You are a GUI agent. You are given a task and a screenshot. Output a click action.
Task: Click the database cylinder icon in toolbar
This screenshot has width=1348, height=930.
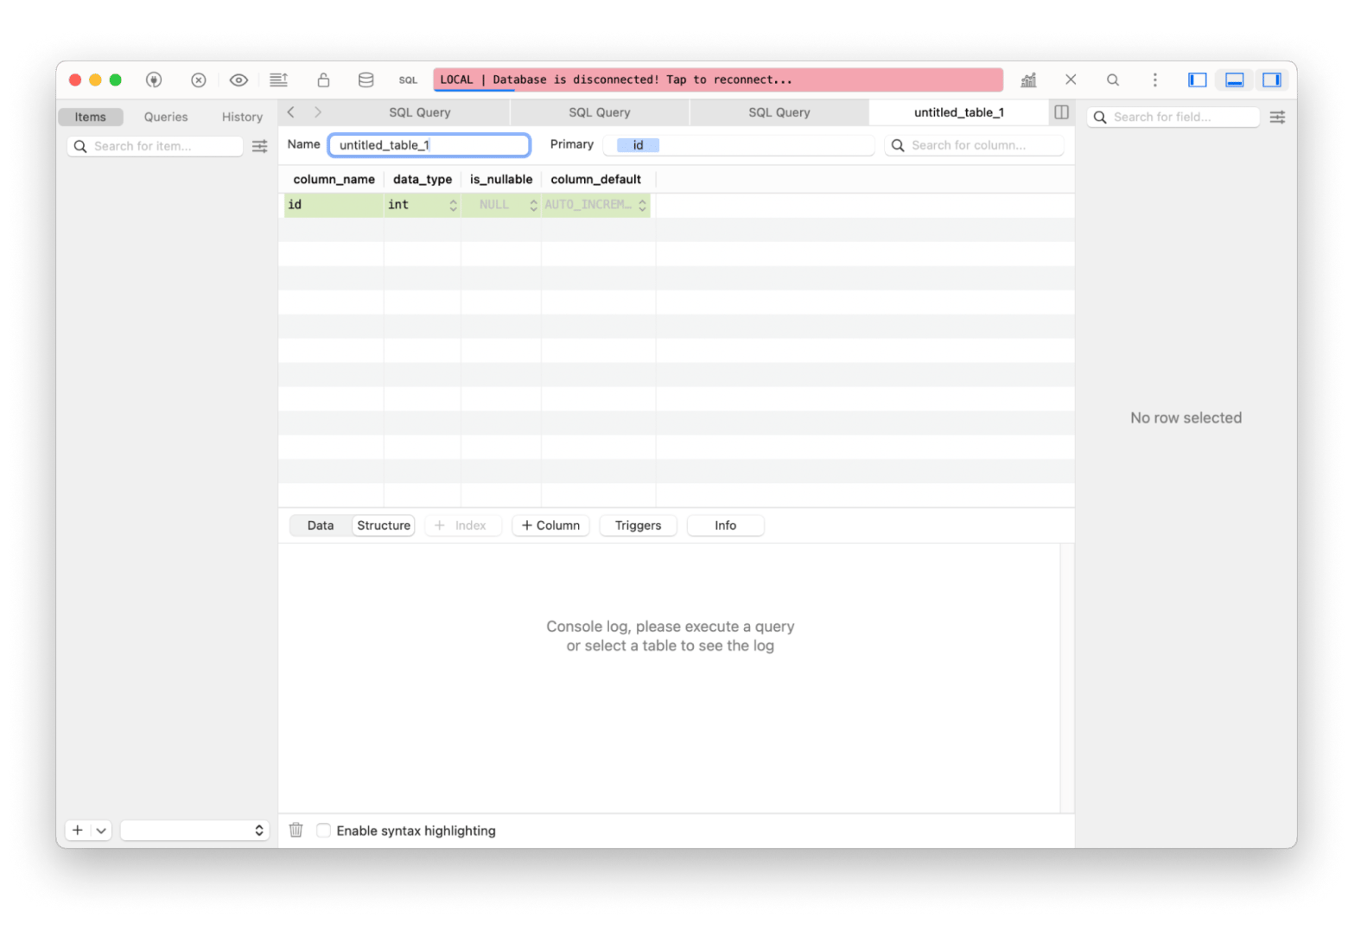click(366, 80)
